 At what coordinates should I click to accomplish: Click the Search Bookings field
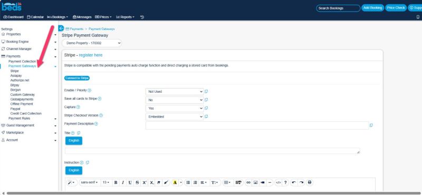click(338, 8)
